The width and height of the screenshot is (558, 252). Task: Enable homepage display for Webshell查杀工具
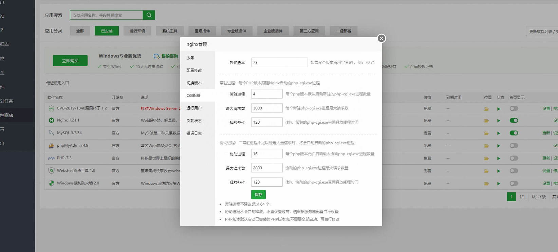click(x=514, y=171)
